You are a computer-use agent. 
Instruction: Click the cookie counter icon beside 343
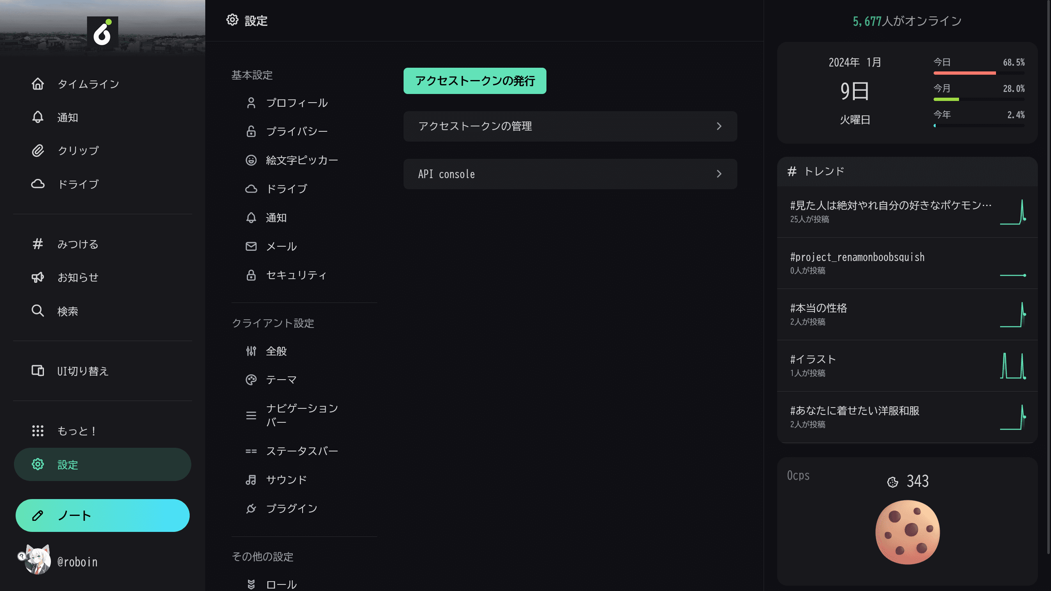[893, 482]
